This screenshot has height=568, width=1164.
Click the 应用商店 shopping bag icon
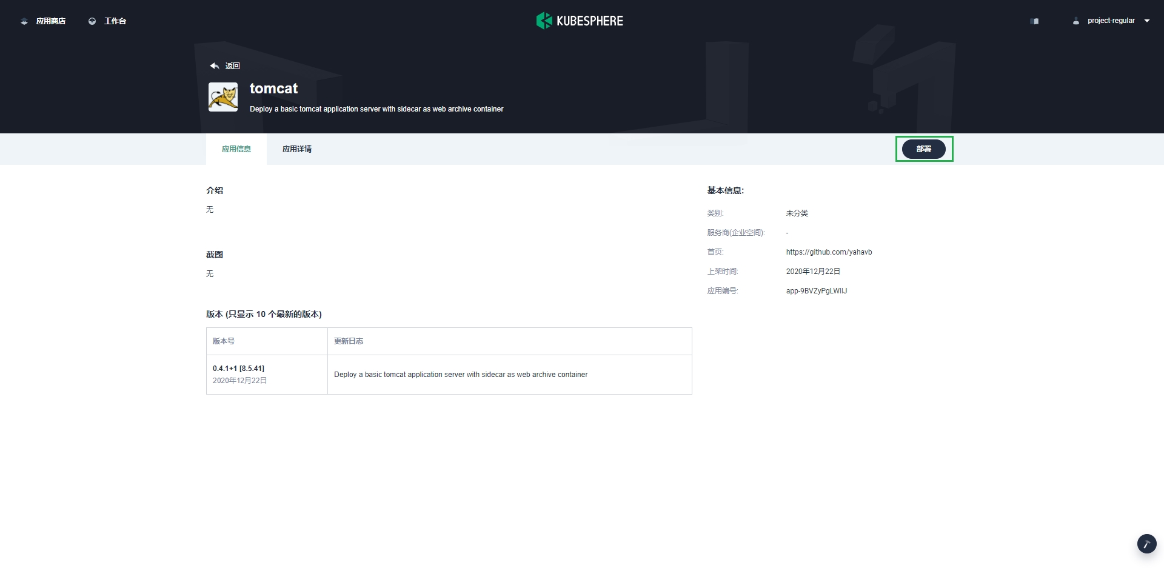coord(24,21)
